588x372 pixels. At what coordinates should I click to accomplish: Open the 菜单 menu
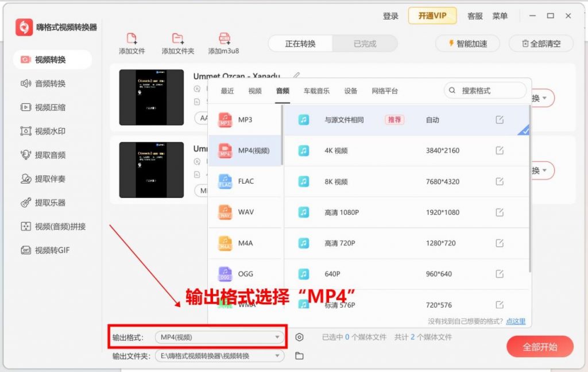click(501, 16)
